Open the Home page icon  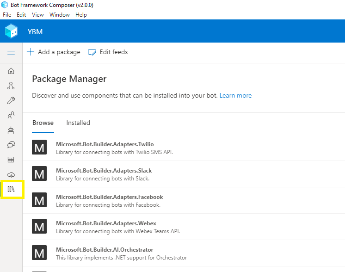click(11, 71)
